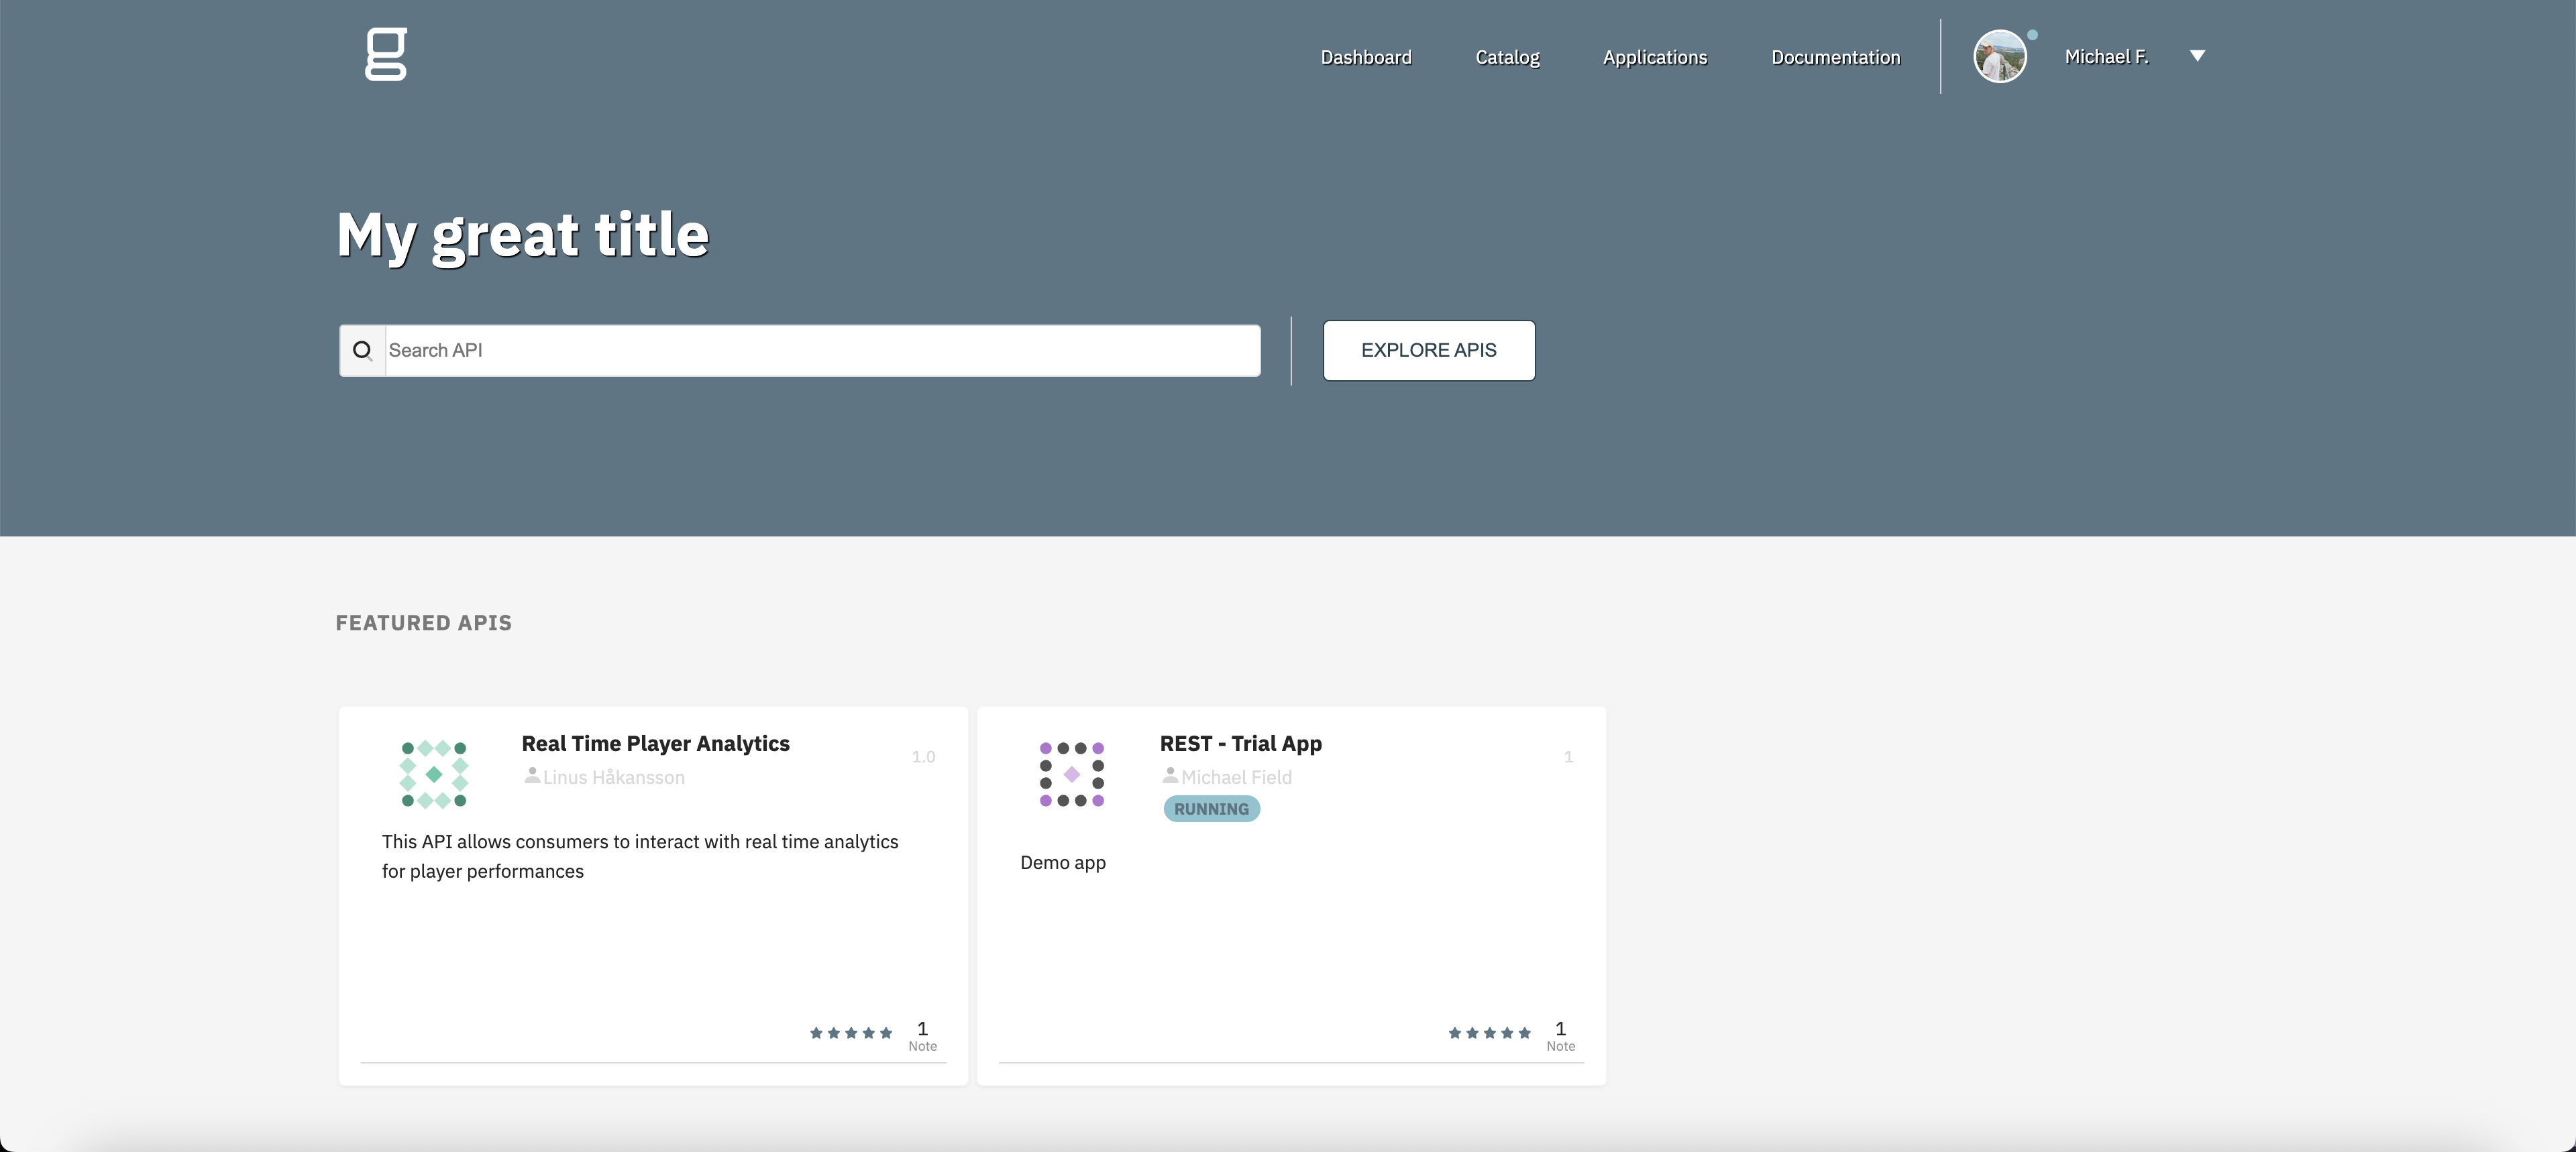
Task: Expand the user menu dropdown arrow
Action: pos(2197,56)
